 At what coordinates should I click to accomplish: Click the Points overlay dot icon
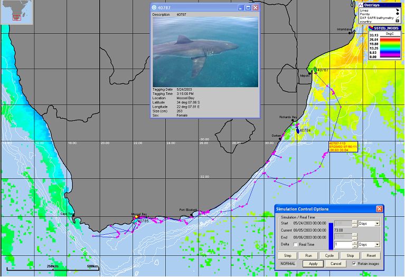396,13
